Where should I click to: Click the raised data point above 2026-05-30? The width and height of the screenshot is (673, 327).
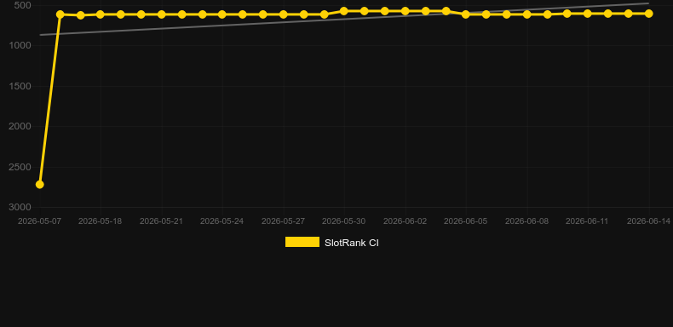coord(344,11)
